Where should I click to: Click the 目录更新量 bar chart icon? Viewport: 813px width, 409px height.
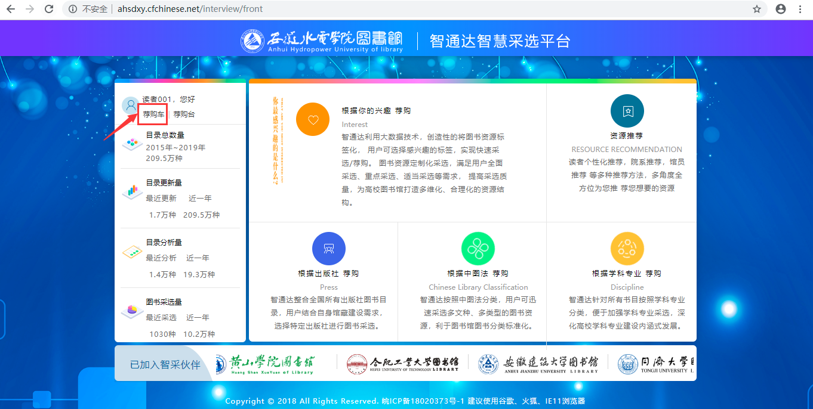131,191
